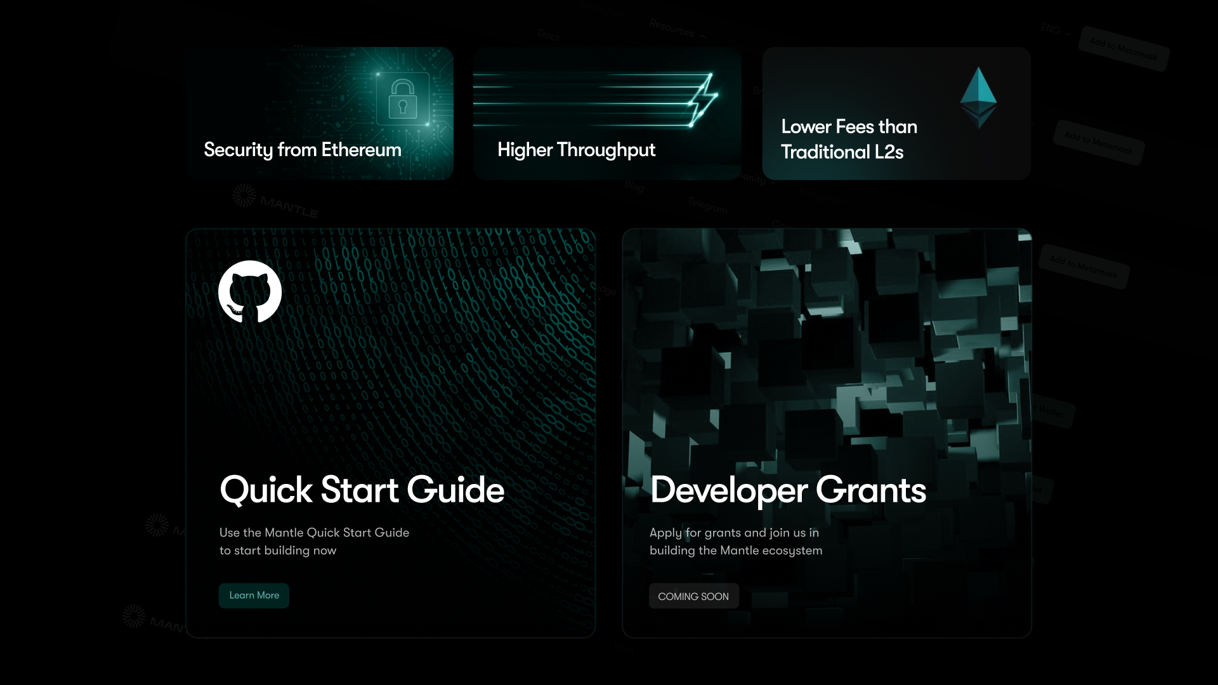
Task: Click the GitHub octocat icon
Action: (x=250, y=292)
